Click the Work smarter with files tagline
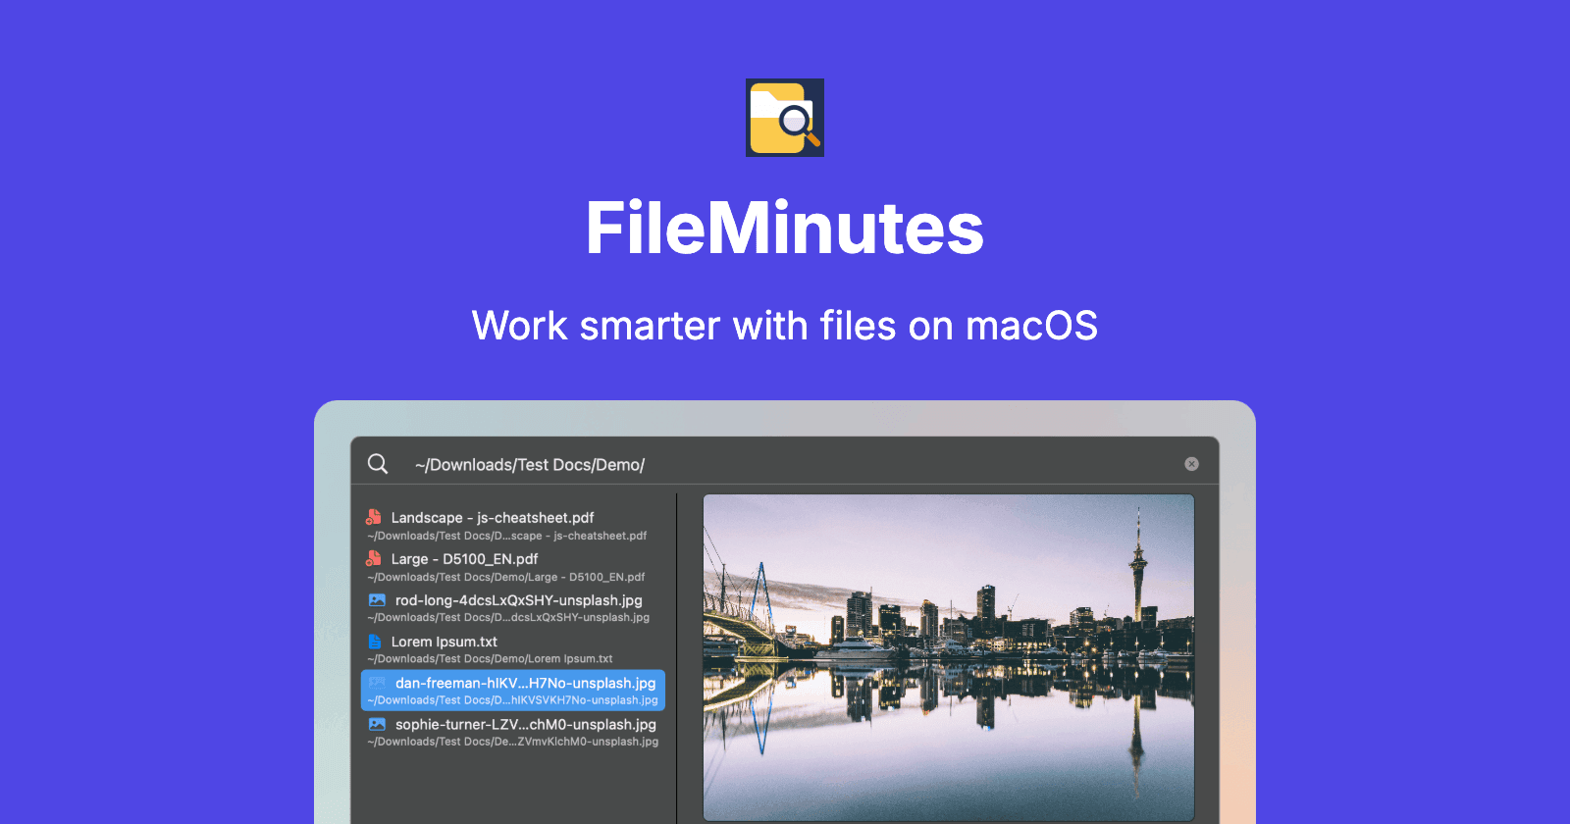The height and width of the screenshot is (824, 1570). [785, 326]
